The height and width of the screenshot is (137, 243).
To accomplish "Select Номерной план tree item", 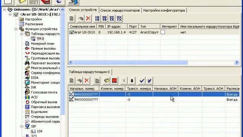I will 43,44.
